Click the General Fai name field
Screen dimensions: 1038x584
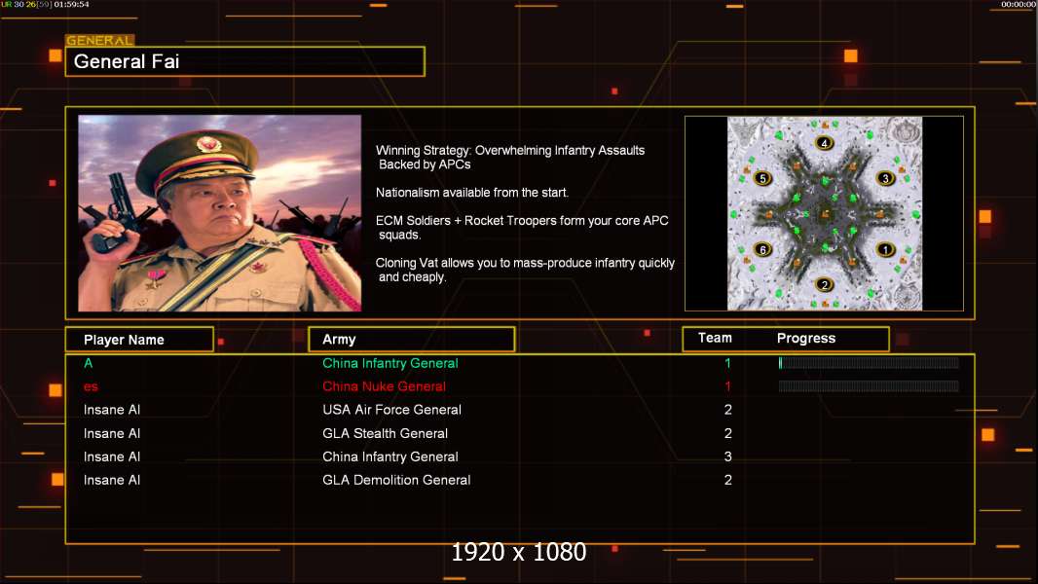(245, 61)
